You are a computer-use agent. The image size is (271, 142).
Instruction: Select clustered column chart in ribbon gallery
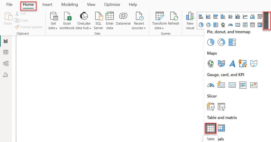tap(223, 17)
